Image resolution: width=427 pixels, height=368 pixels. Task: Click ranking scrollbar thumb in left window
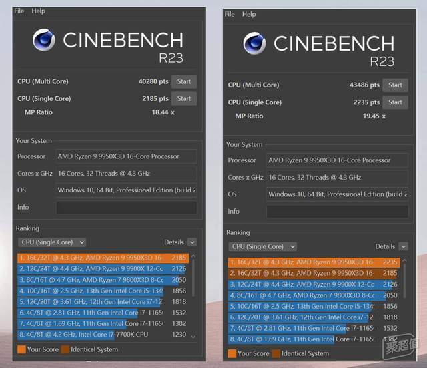(x=193, y=277)
